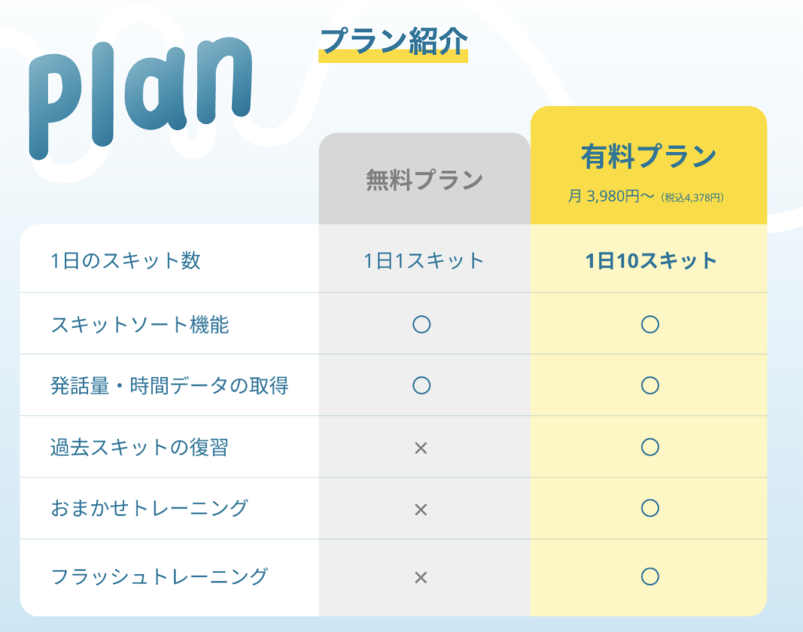Click the フラッシュトレーニング row label
This screenshot has height=632, width=803.
coord(159,576)
